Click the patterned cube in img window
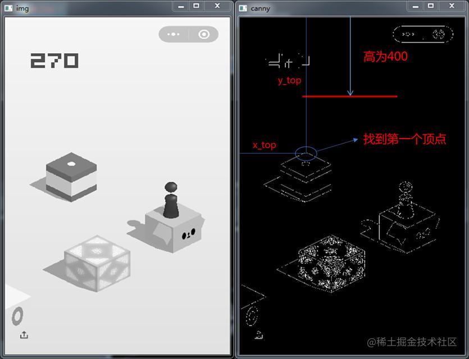 pyautogui.click(x=97, y=264)
